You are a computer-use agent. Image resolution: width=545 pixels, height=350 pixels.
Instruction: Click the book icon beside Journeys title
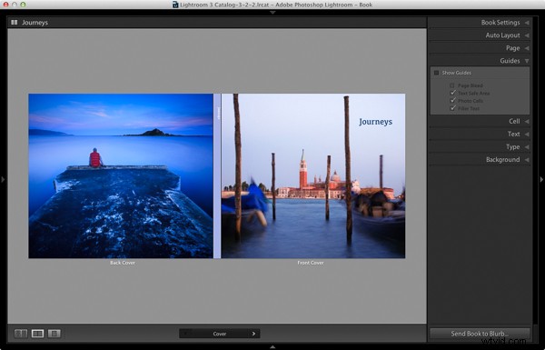click(x=14, y=22)
